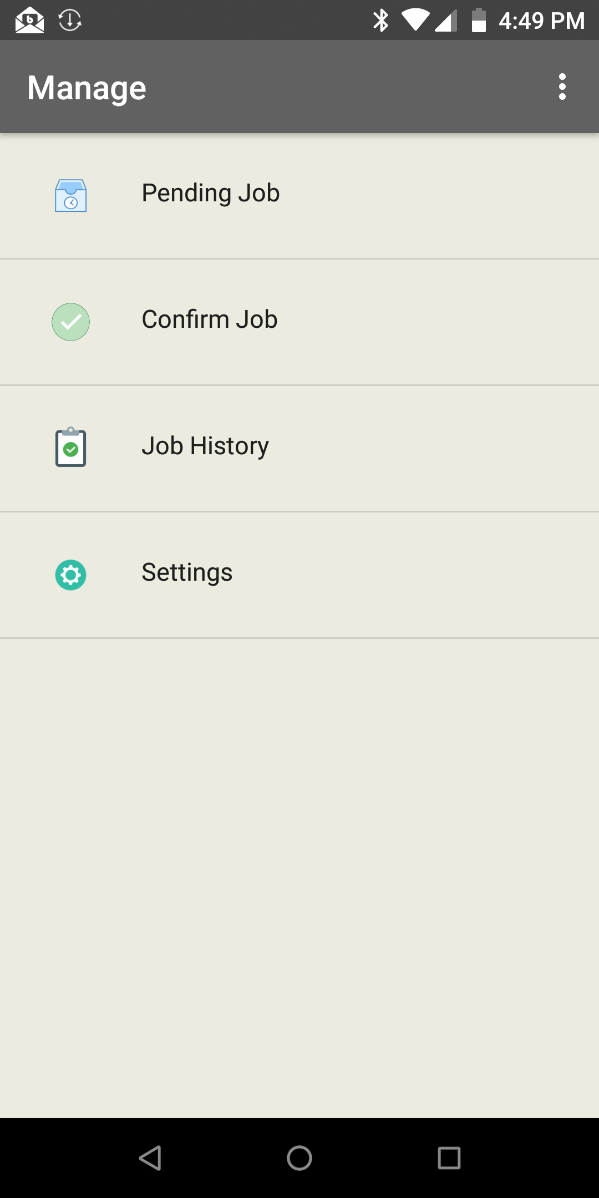
Task: Go to Settings via its label
Action: click(x=187, y=572)
